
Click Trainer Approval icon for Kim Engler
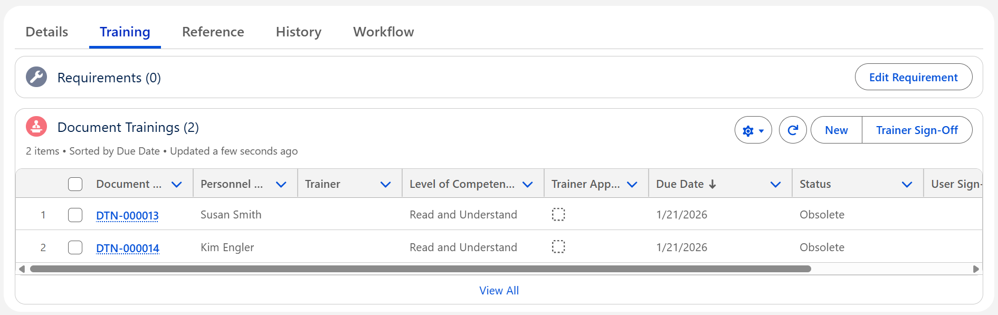558,247
